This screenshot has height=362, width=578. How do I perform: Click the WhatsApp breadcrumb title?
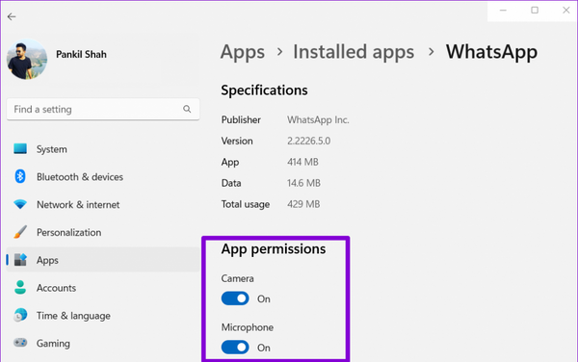(491, 52)
